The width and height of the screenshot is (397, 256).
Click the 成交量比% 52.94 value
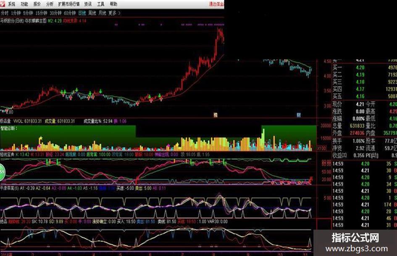[x=98, y=121]
